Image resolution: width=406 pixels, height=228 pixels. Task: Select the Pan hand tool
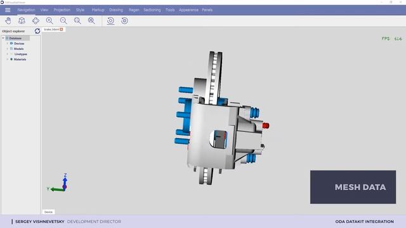[x=8, y=21]
